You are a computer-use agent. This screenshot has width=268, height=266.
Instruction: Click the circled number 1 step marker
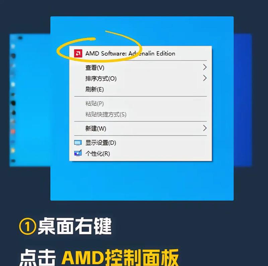[x=27, y=227]
